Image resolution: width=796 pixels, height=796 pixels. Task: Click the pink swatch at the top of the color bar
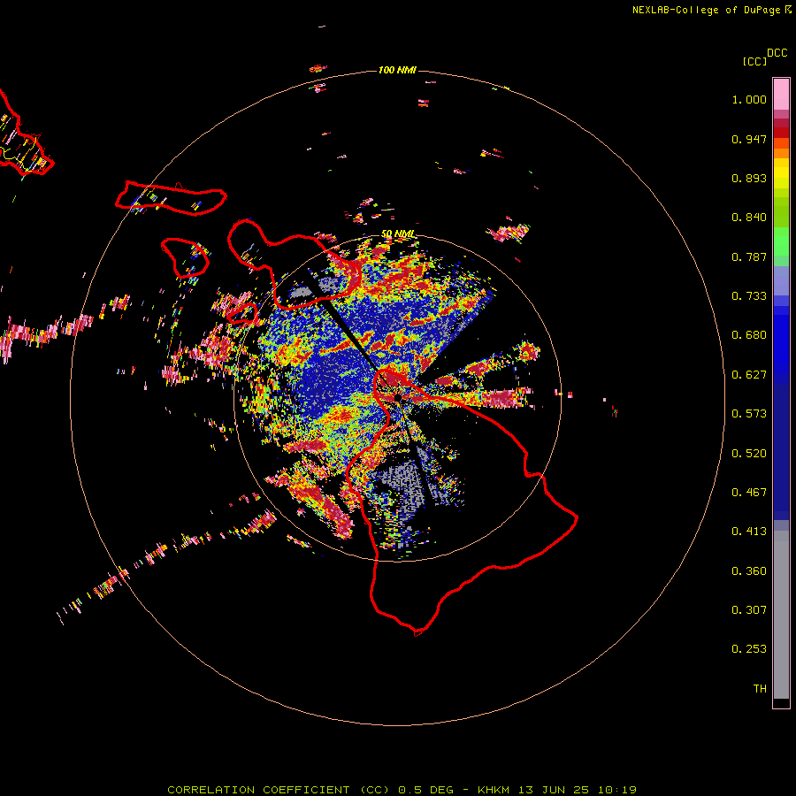(x=781, y=94)
